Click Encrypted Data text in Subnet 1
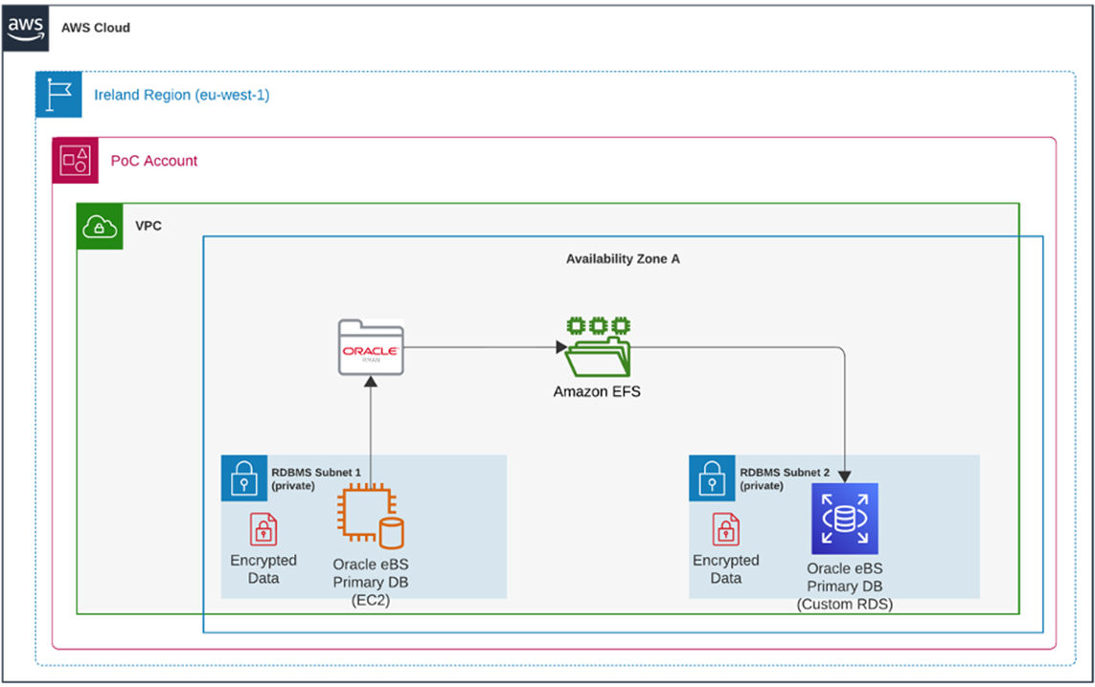The height and width of the screenshot is (687, 1095). [263, 569]
